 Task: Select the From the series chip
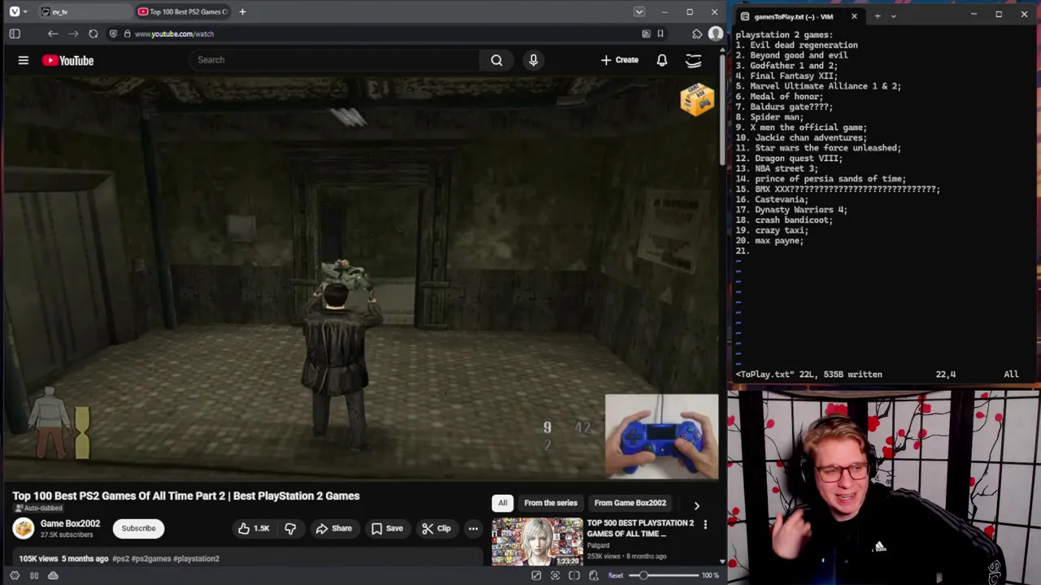point(551,503)
